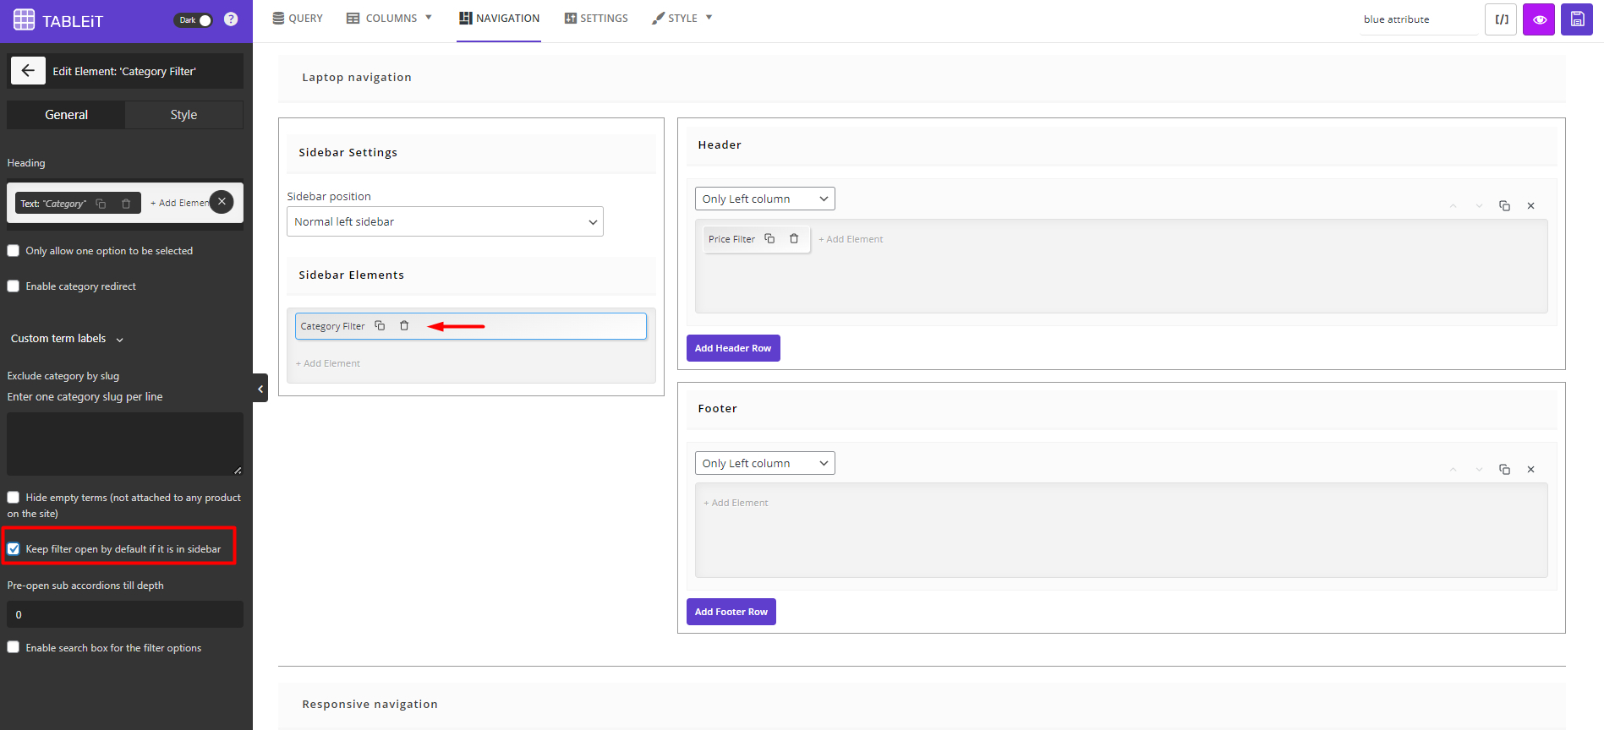Image resolution: width=1604 pixels, height=730 pixels.
Task: Select the Text 'Category' heading element
Action: pos(53,204)
